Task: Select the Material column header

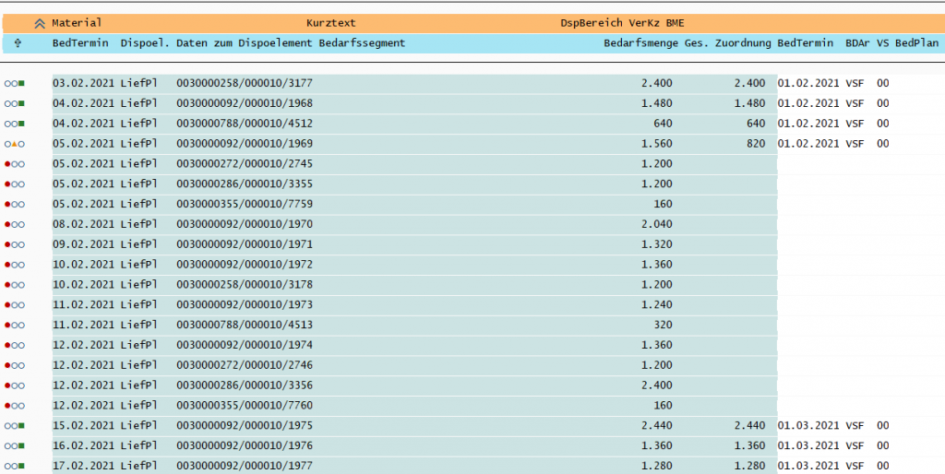Action: (77, 23)
